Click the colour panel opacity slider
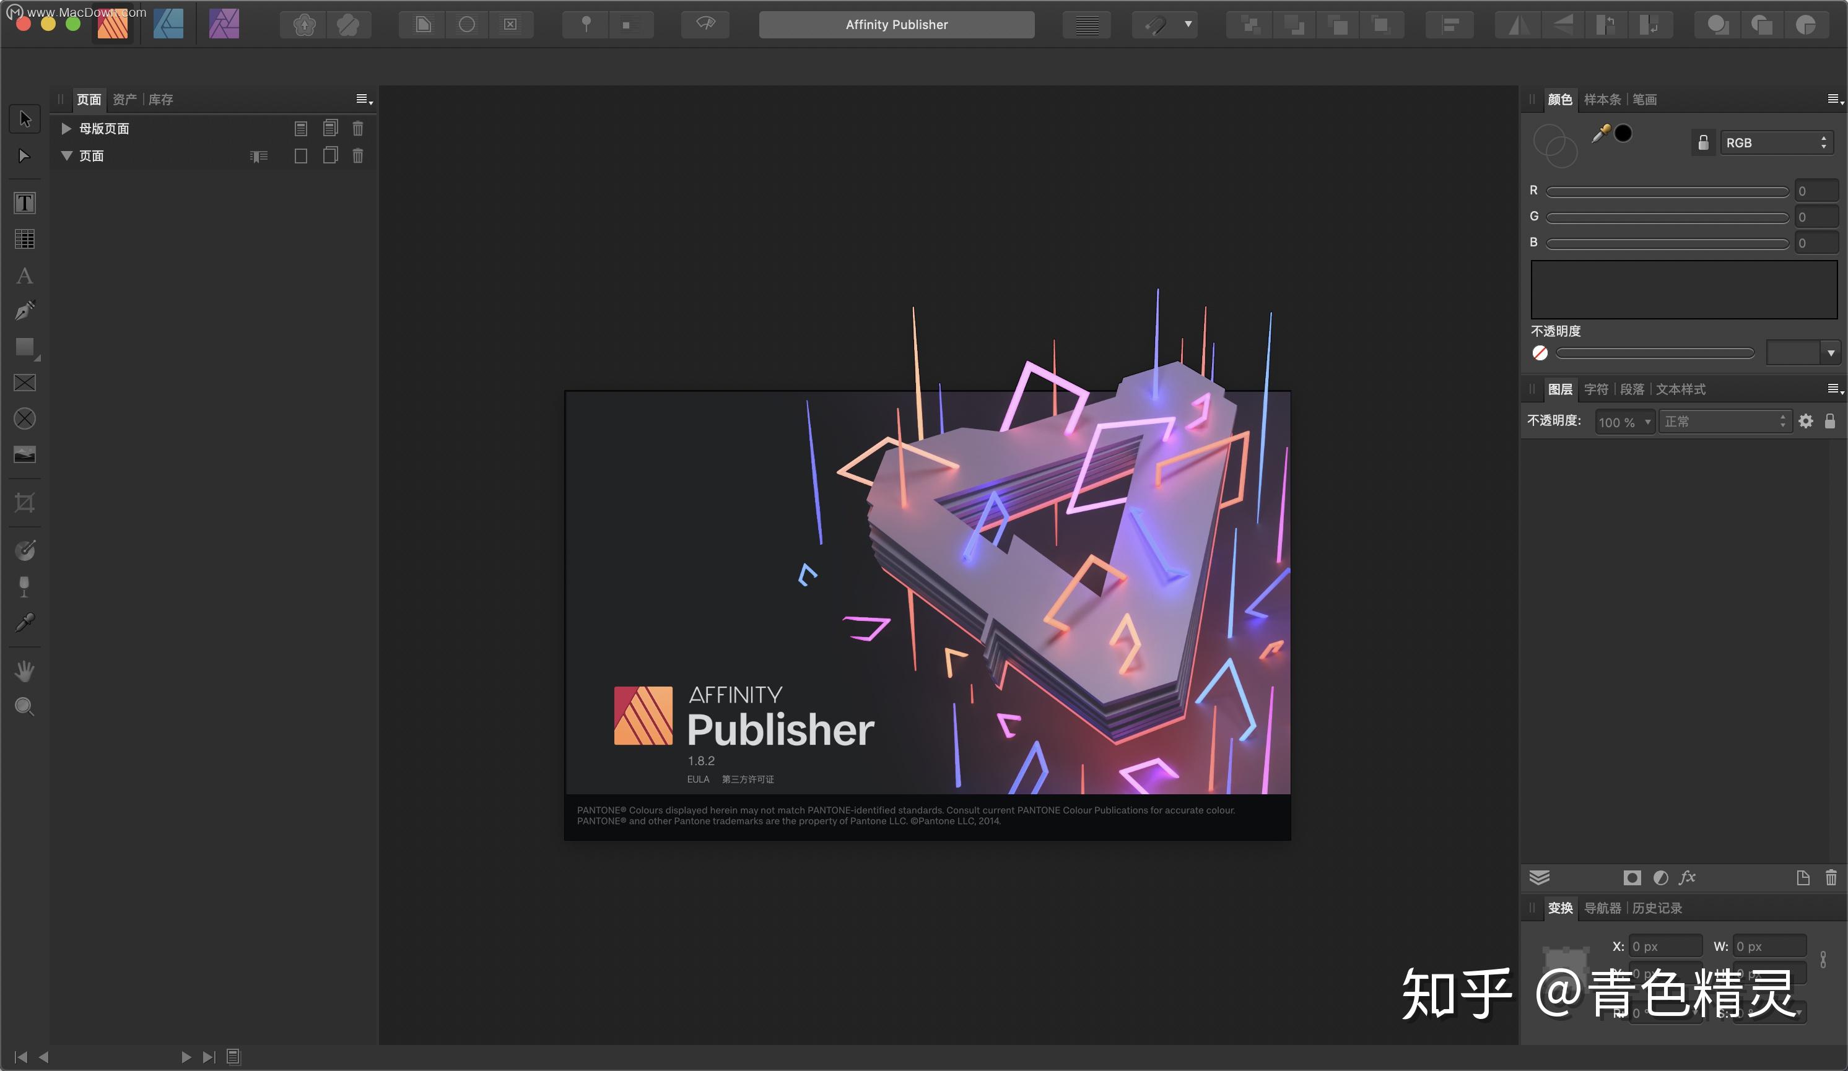The height and width of the screenshot is (1071, 1848). point(1655,353)
